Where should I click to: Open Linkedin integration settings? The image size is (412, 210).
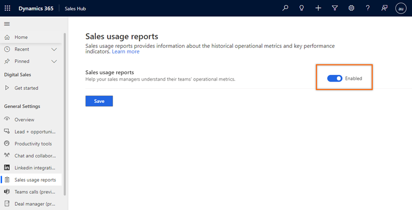pyautogui.click(x=34, y=167)
